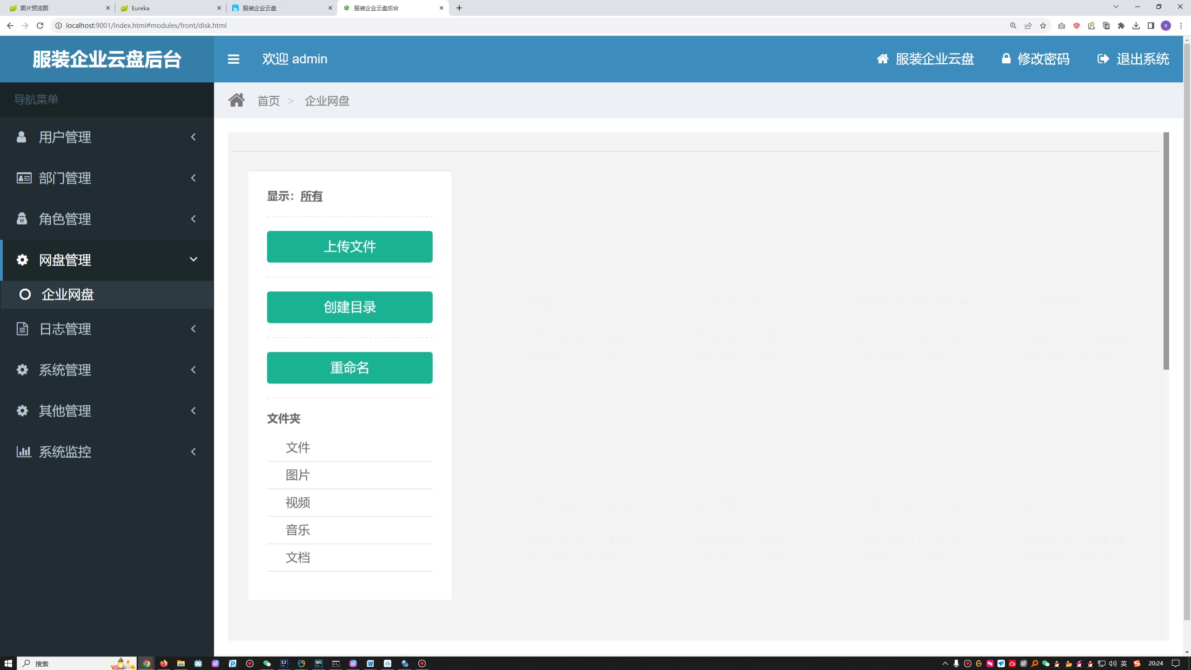Click the 系统管理 system management icon
The image size is (1191, 670).
tap(22, 369)
